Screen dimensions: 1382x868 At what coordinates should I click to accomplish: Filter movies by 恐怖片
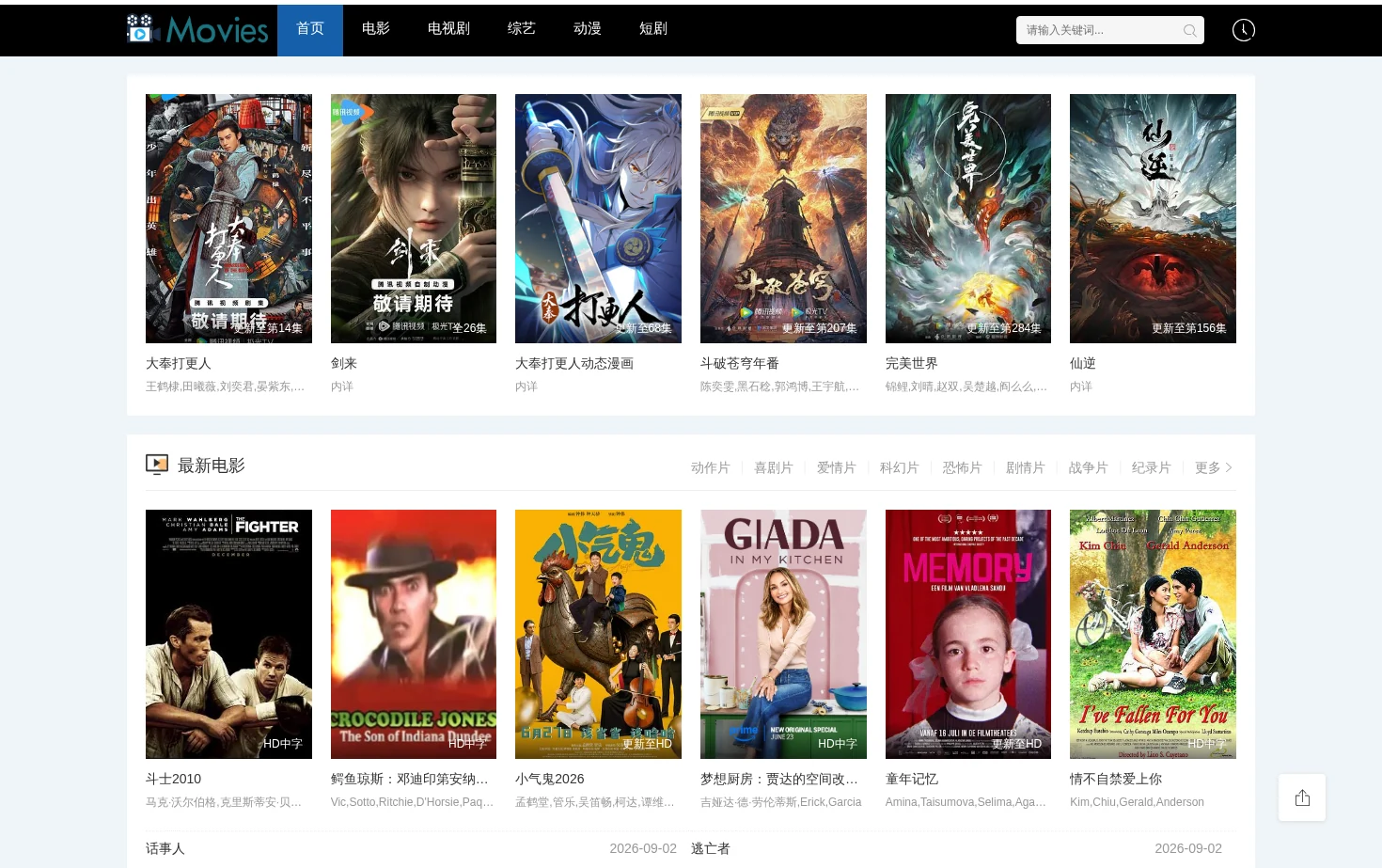tap(963, 467)
